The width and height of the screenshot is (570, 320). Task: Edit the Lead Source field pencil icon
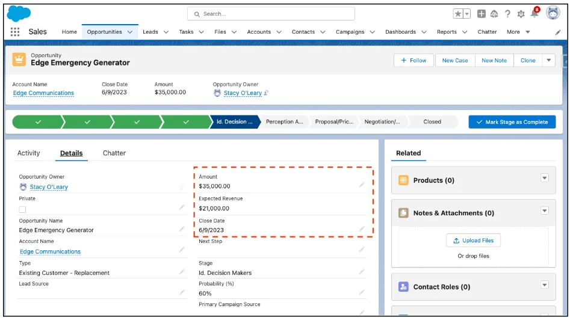pyautogui.click(x=182, y=292)
